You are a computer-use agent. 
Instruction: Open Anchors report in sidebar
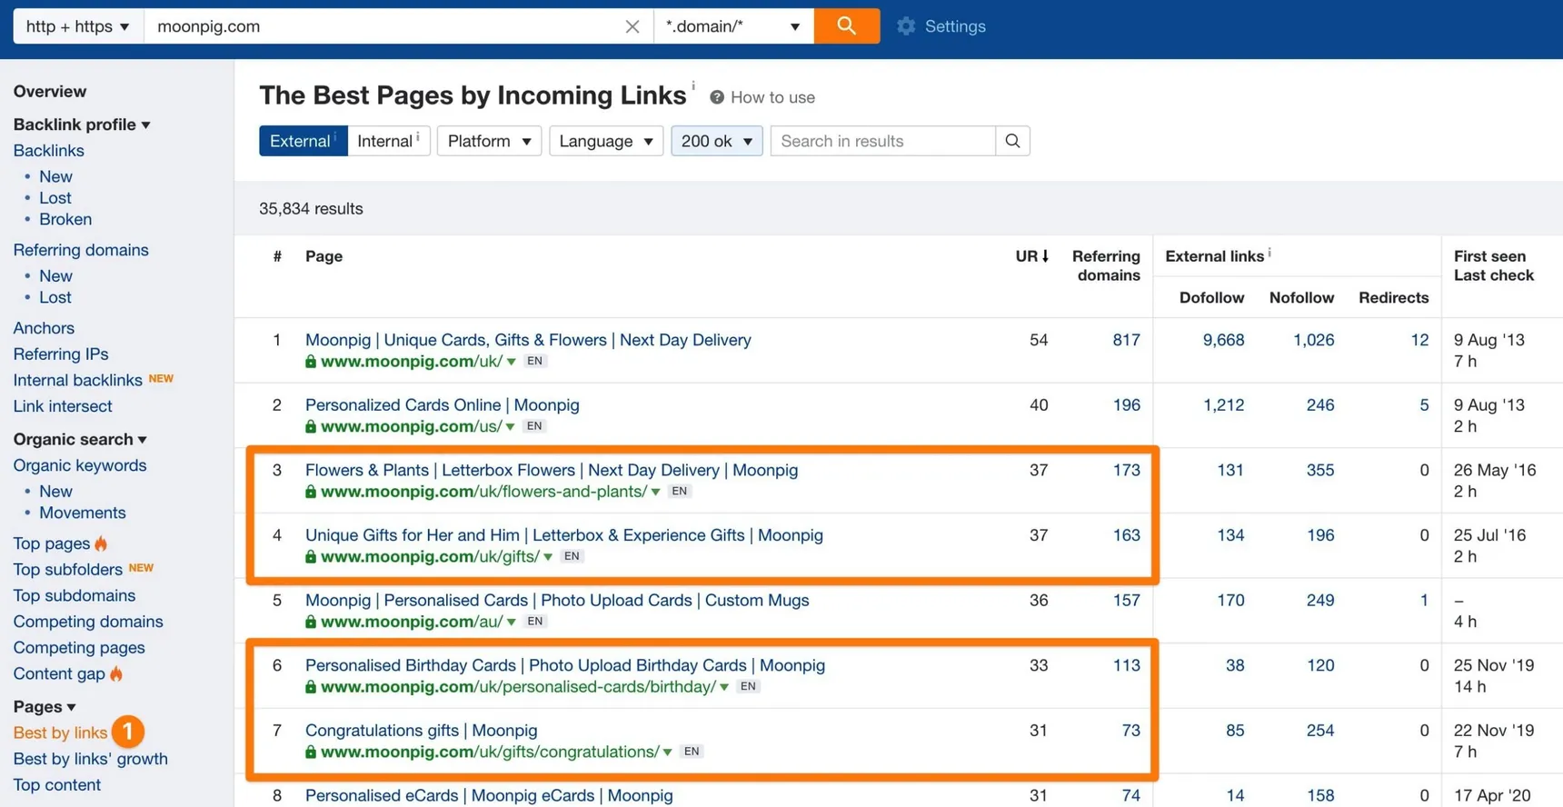(44, 328)
